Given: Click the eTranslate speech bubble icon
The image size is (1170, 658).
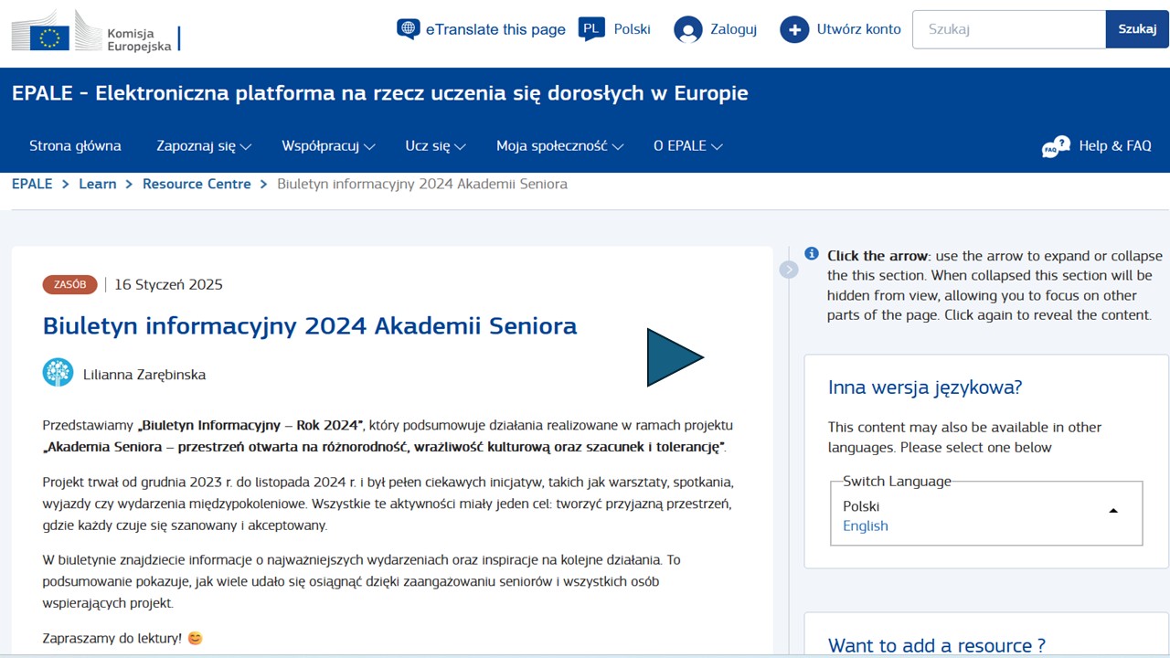Looking at the screenshot, I should (x=408, y=29).
